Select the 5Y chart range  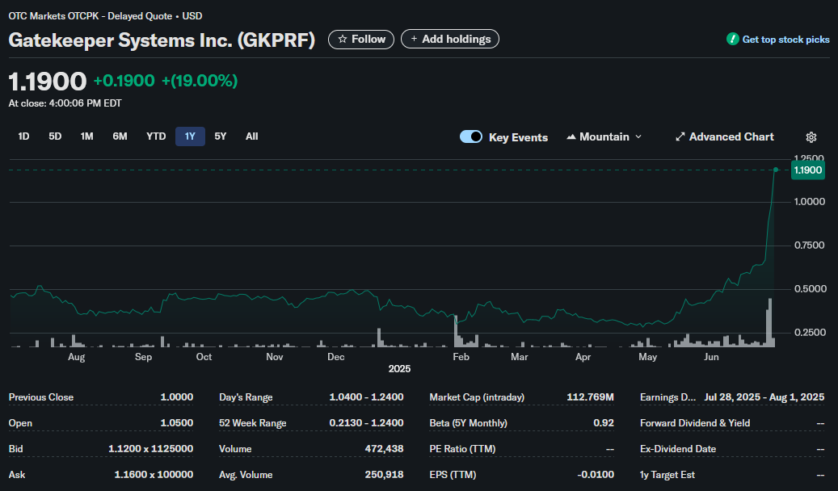221,136
